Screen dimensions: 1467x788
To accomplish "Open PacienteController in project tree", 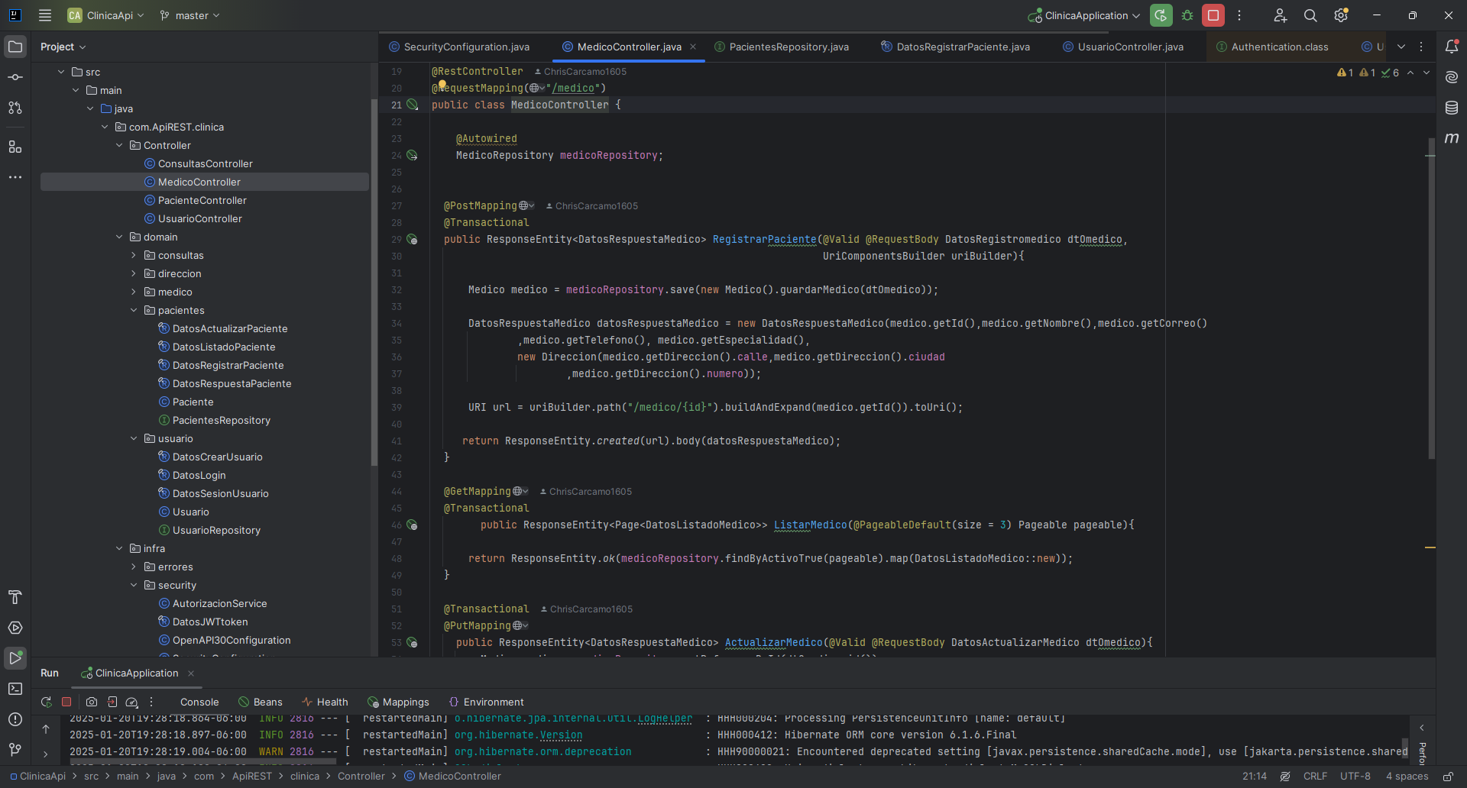I will pos(202,200).
